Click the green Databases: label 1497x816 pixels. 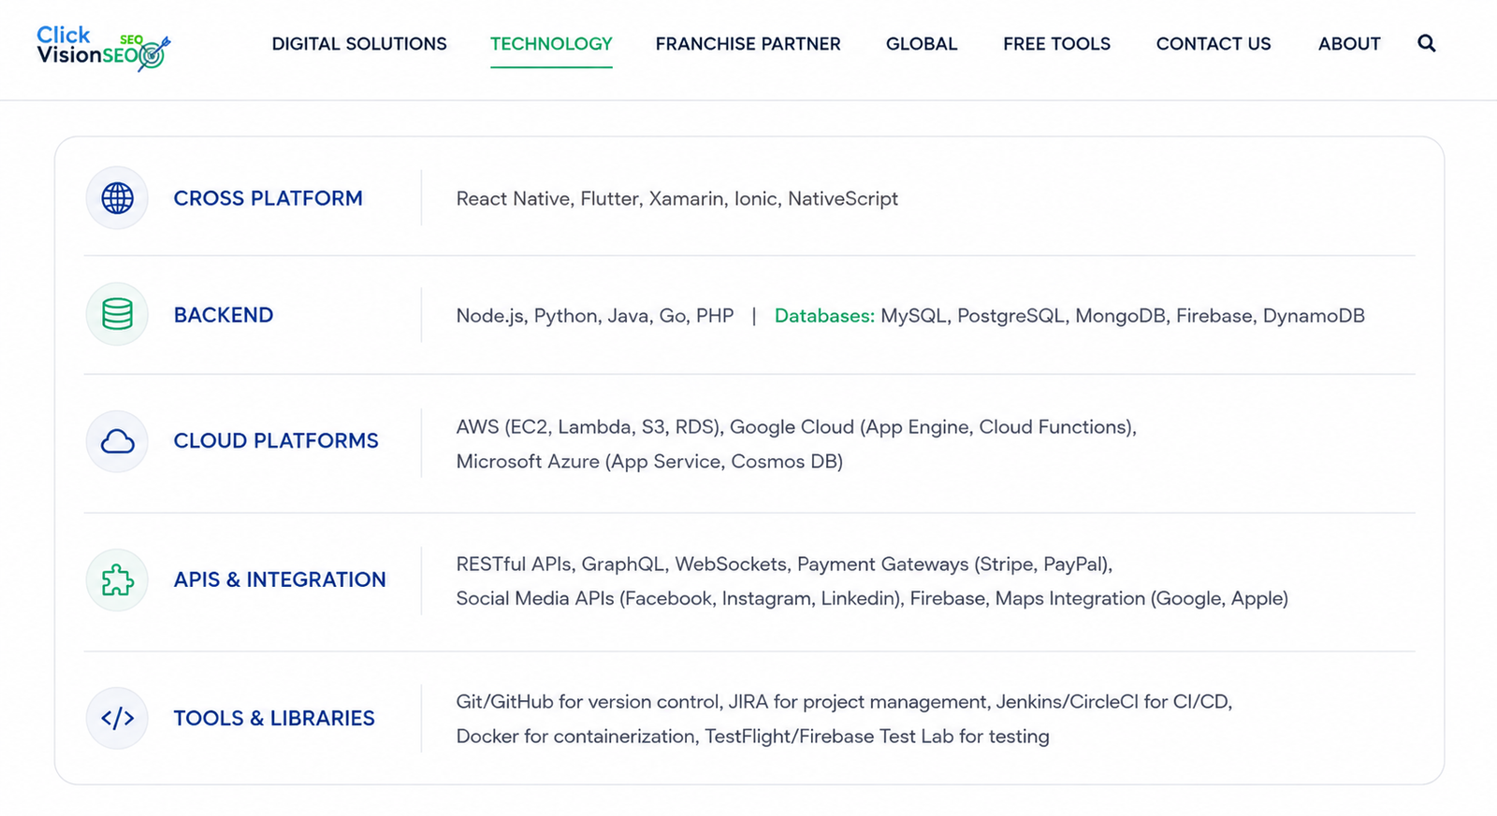(x=824, y=316)
